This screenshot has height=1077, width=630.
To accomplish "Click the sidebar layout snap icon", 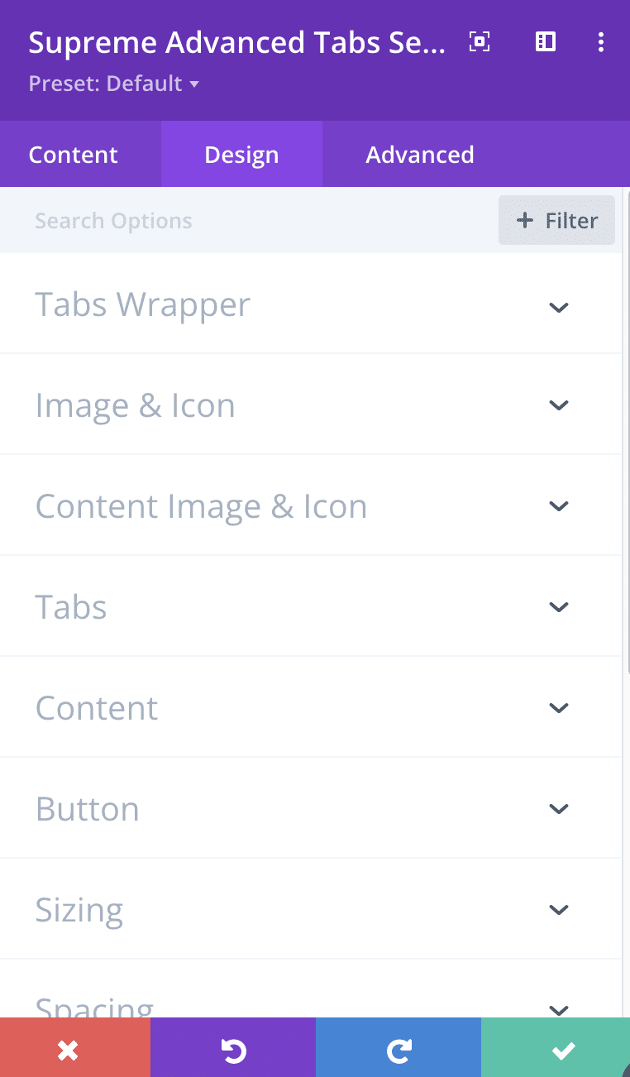I will tap(546, 42).
